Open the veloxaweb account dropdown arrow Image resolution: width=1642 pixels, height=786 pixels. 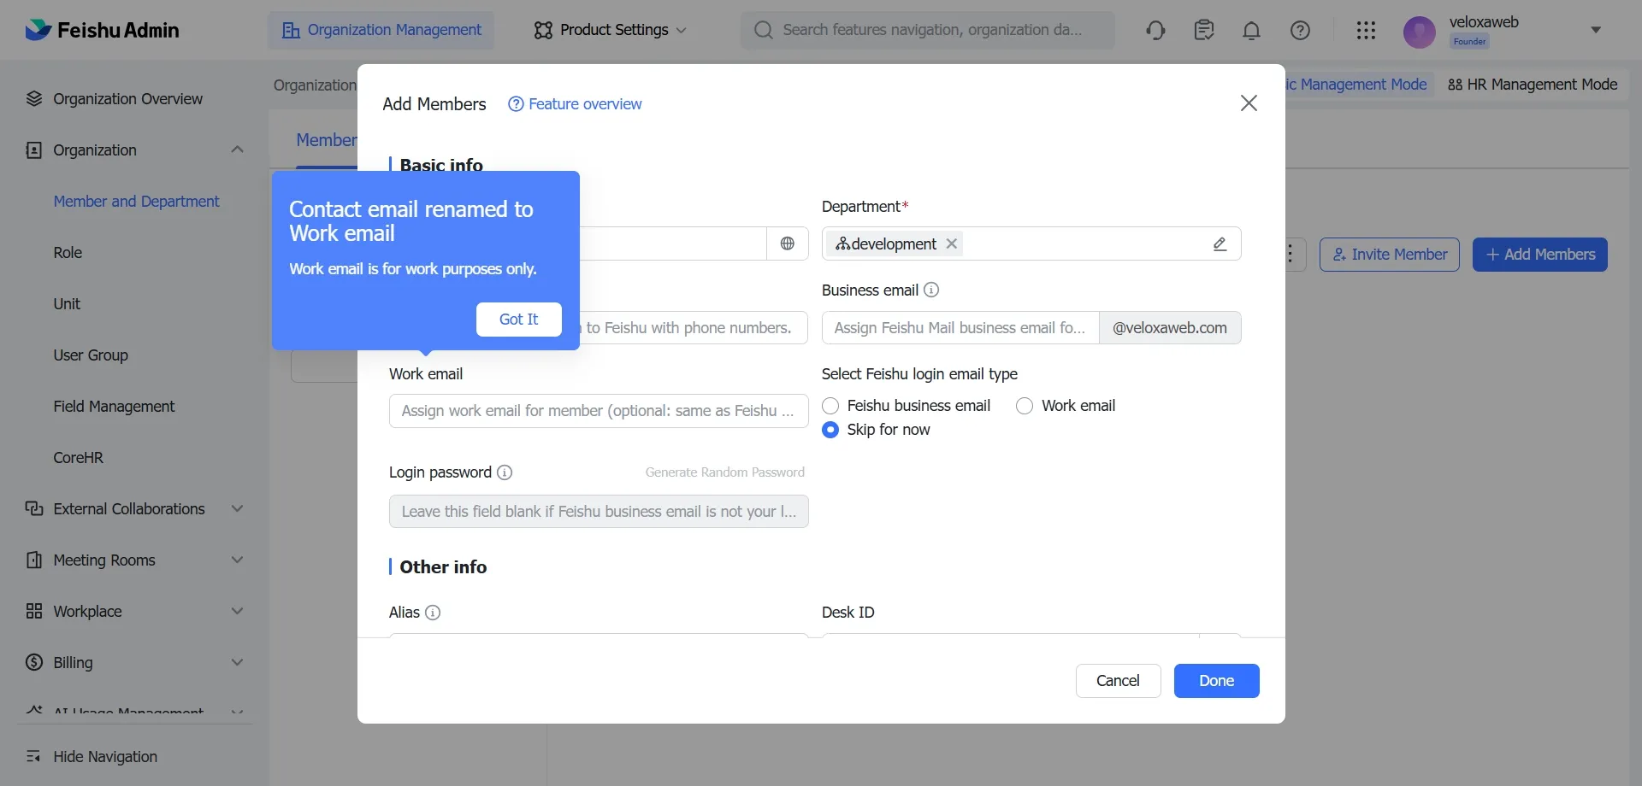1595,30
